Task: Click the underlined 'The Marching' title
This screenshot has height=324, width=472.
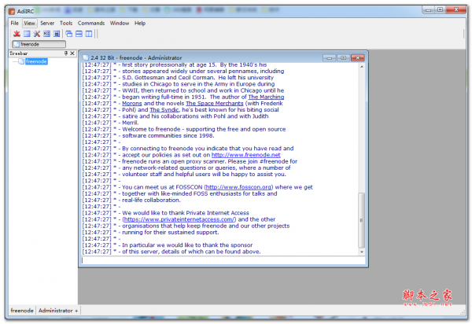Action: pyautogui.click(x=266, y=97)
